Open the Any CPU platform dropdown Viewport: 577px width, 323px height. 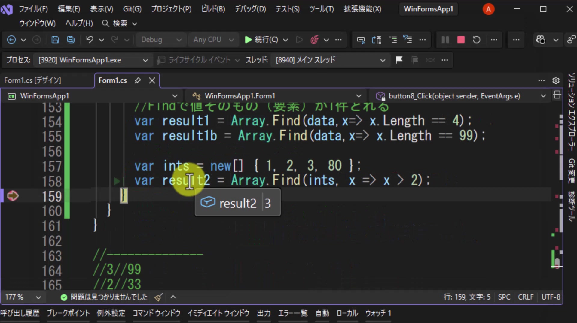pos(213,40)
